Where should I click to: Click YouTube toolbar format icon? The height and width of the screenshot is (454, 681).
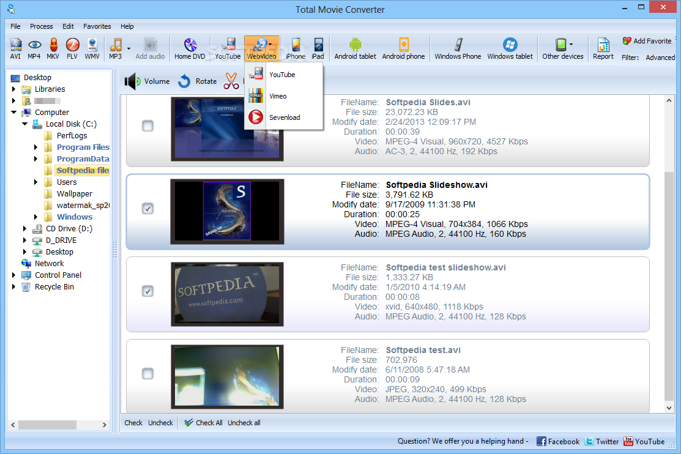(228, 48)
